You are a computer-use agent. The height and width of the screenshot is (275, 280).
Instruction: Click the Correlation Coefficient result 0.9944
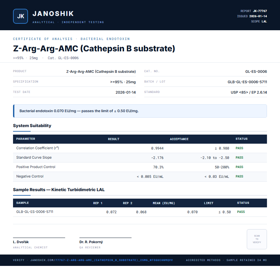(x=157, y=148)
